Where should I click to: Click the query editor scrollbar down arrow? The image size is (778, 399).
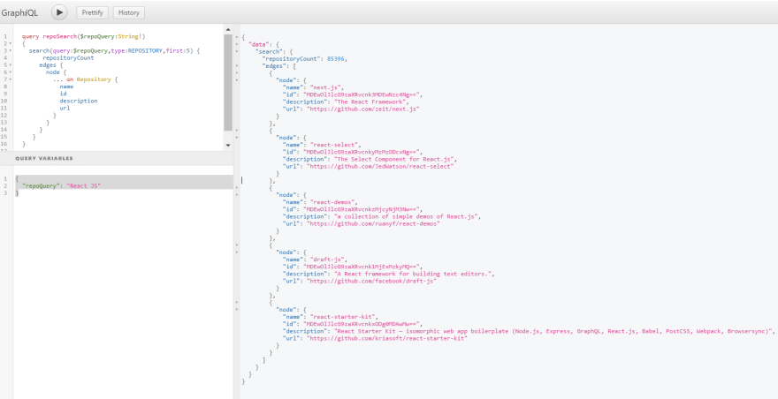click(x=228, y=146)
